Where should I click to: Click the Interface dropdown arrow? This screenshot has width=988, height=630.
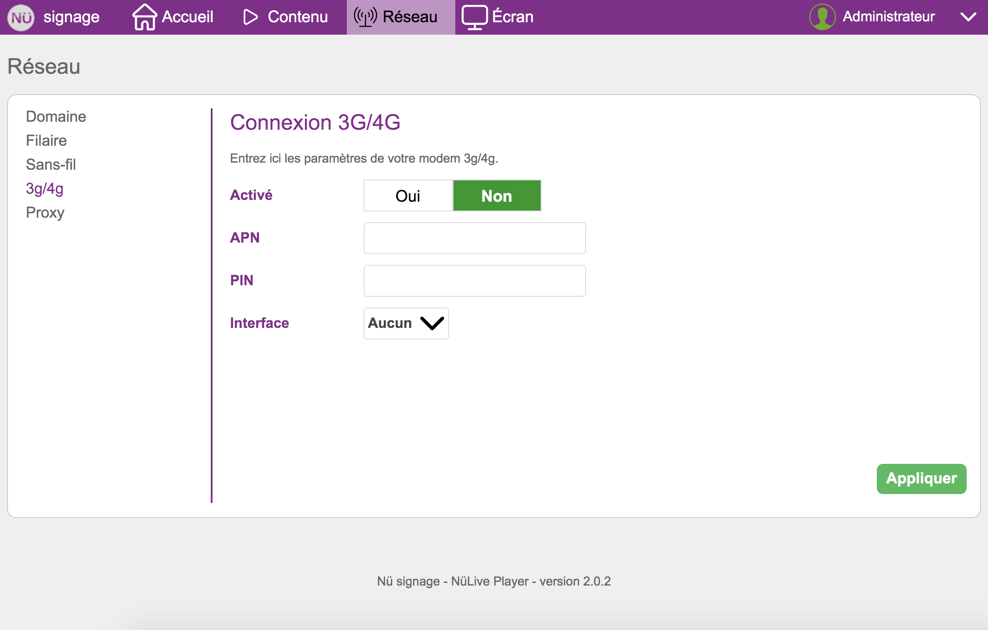pos(432,323)
